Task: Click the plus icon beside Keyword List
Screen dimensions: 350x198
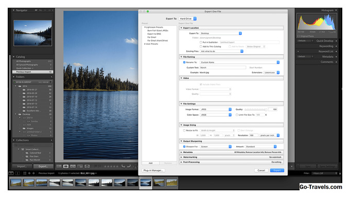Action: click(x=298, y=51)
